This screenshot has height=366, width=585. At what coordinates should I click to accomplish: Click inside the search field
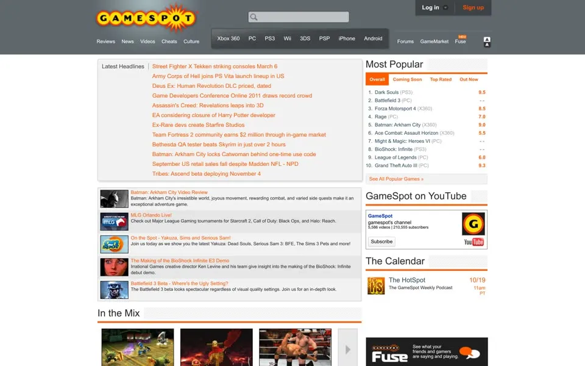(299, 17)
